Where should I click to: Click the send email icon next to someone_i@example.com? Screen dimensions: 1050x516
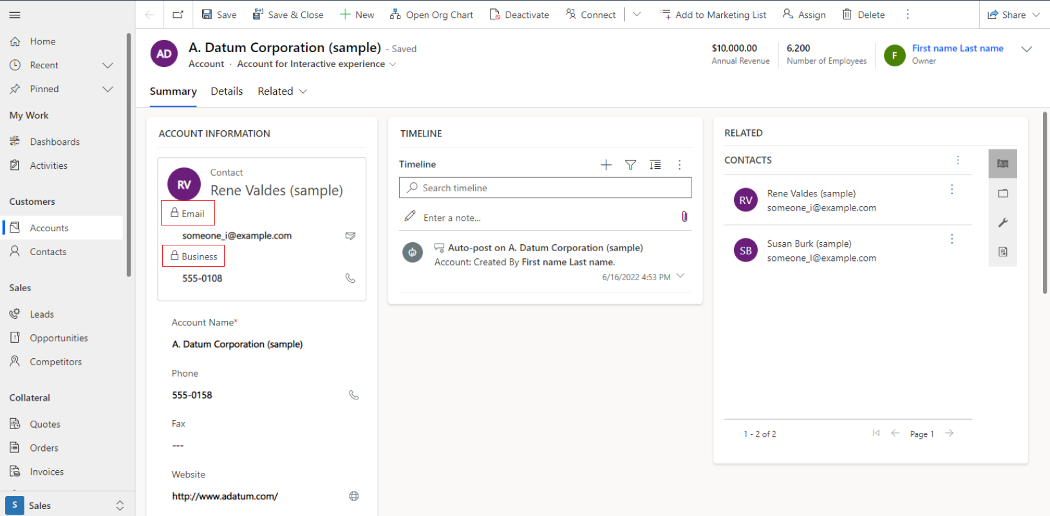[x=350, y=236]
